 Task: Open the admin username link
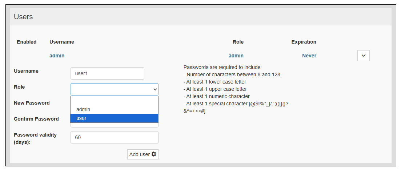click(x=57, y=56)
